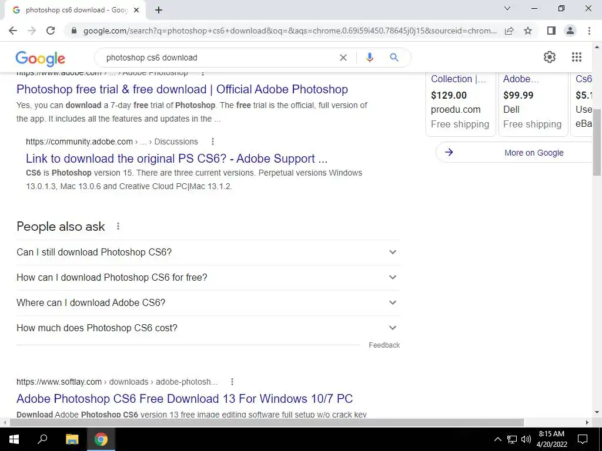Open the Windows Start menu

click(x=14, y=439)
